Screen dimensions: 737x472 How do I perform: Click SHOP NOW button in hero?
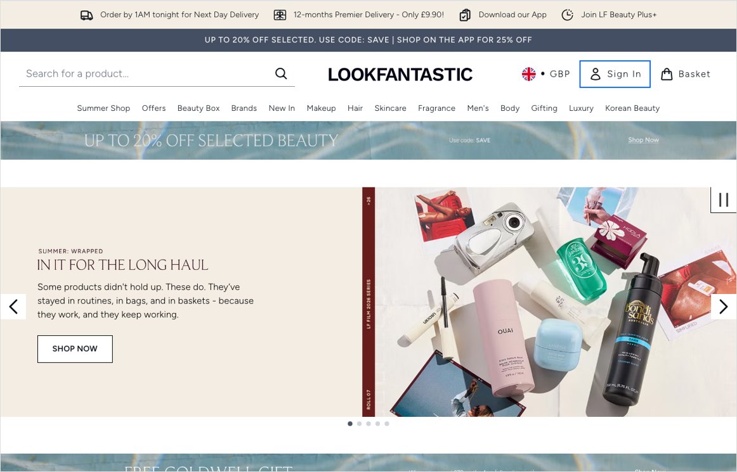(75, 349)
